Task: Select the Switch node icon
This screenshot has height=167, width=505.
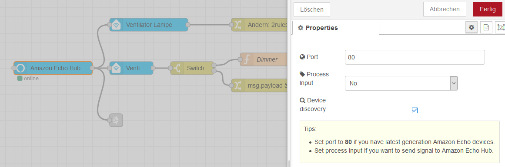Action: 177,68
